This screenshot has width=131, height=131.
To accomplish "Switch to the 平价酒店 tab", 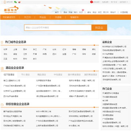I will point(25,75).
